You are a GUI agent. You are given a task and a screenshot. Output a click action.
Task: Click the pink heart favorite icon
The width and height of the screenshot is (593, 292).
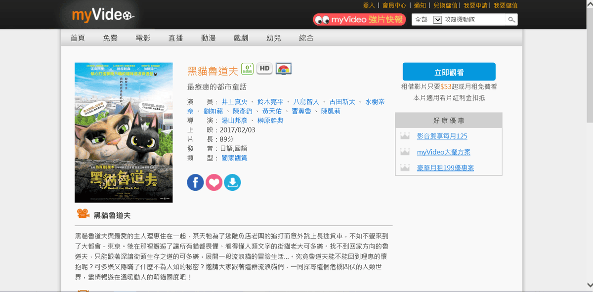point(214,182)
